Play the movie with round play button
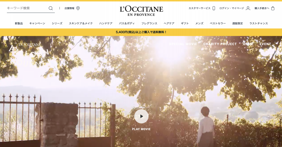This screenshot has width=282, height=147. [141, 116]
